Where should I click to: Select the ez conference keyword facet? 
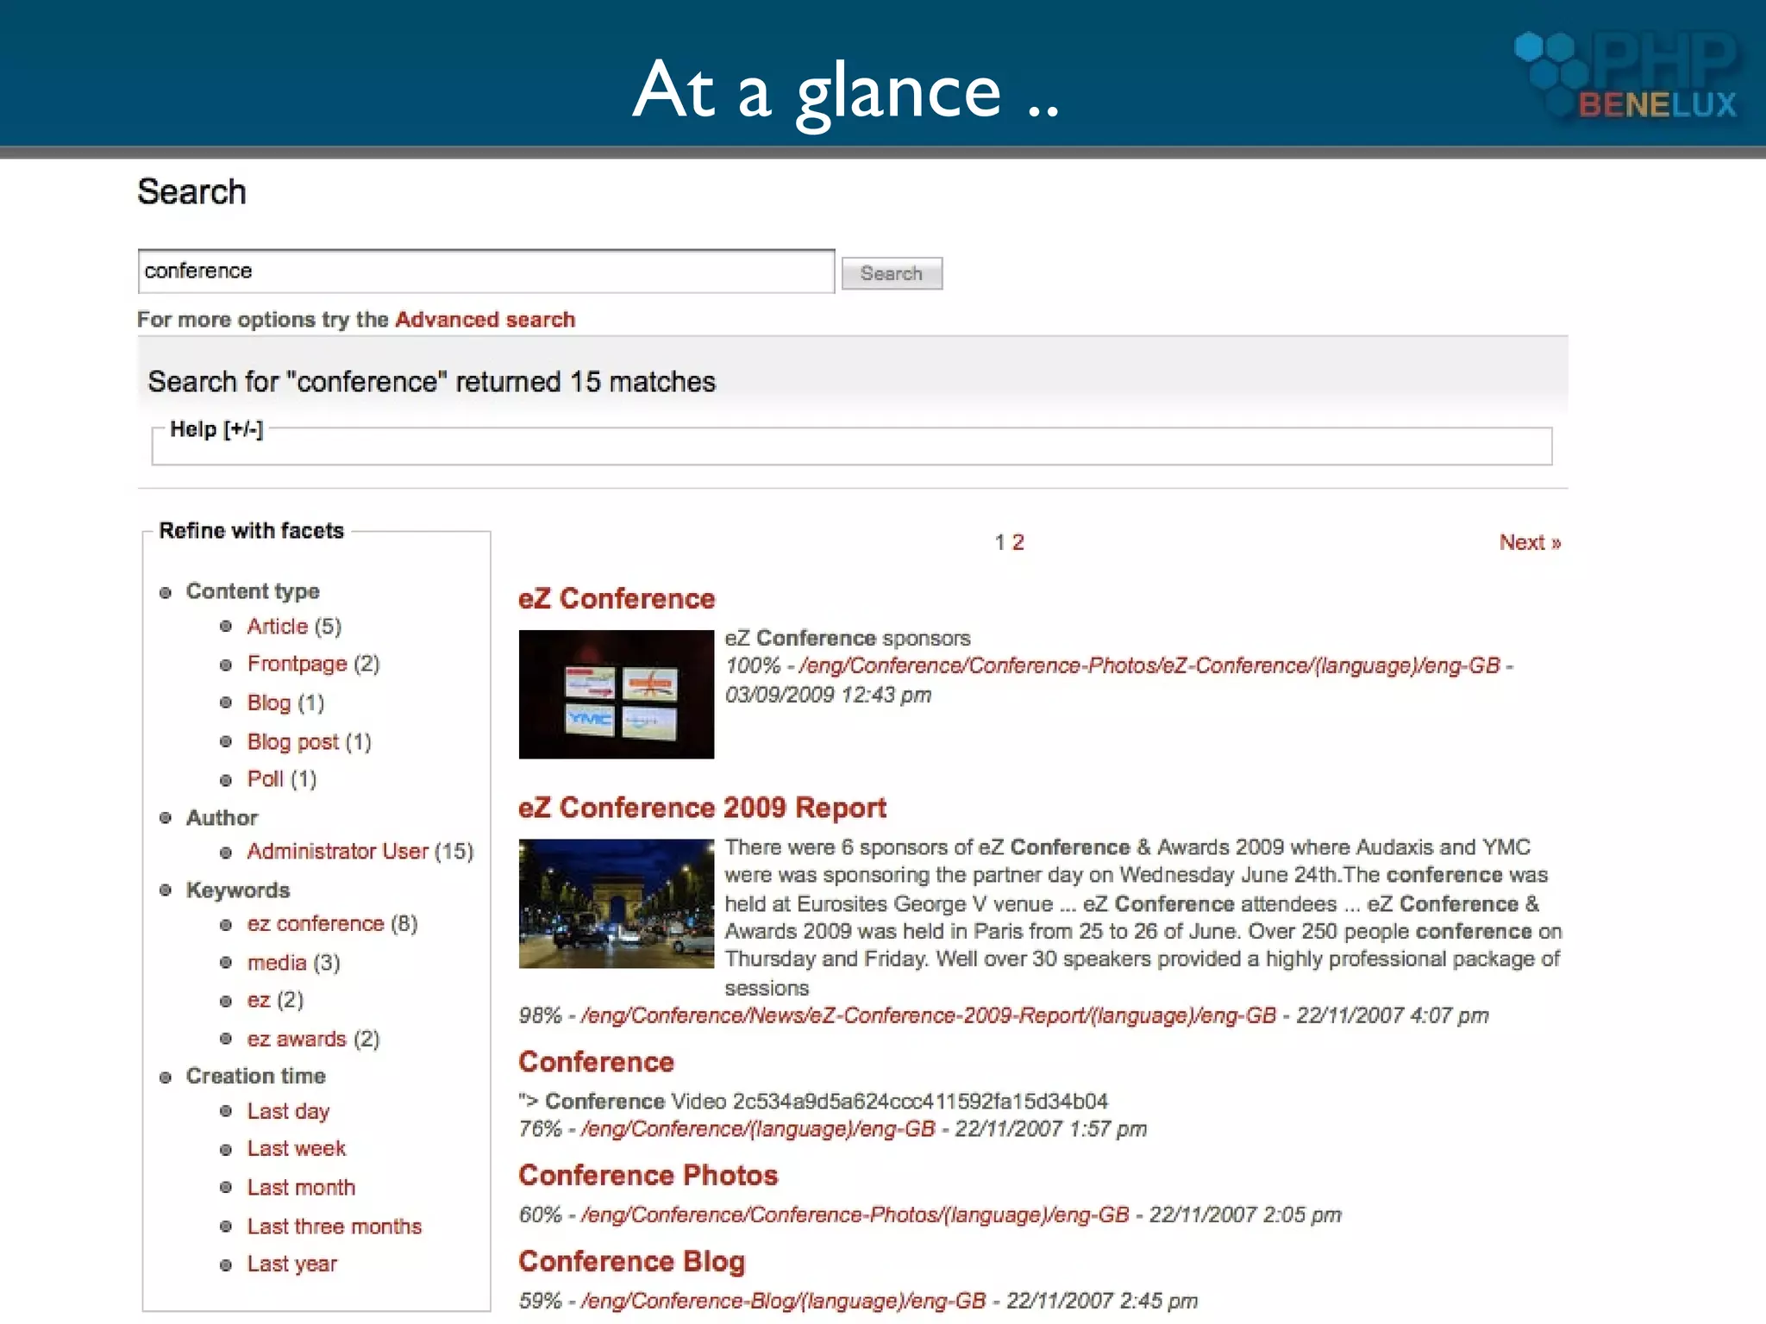pos(315,924)
